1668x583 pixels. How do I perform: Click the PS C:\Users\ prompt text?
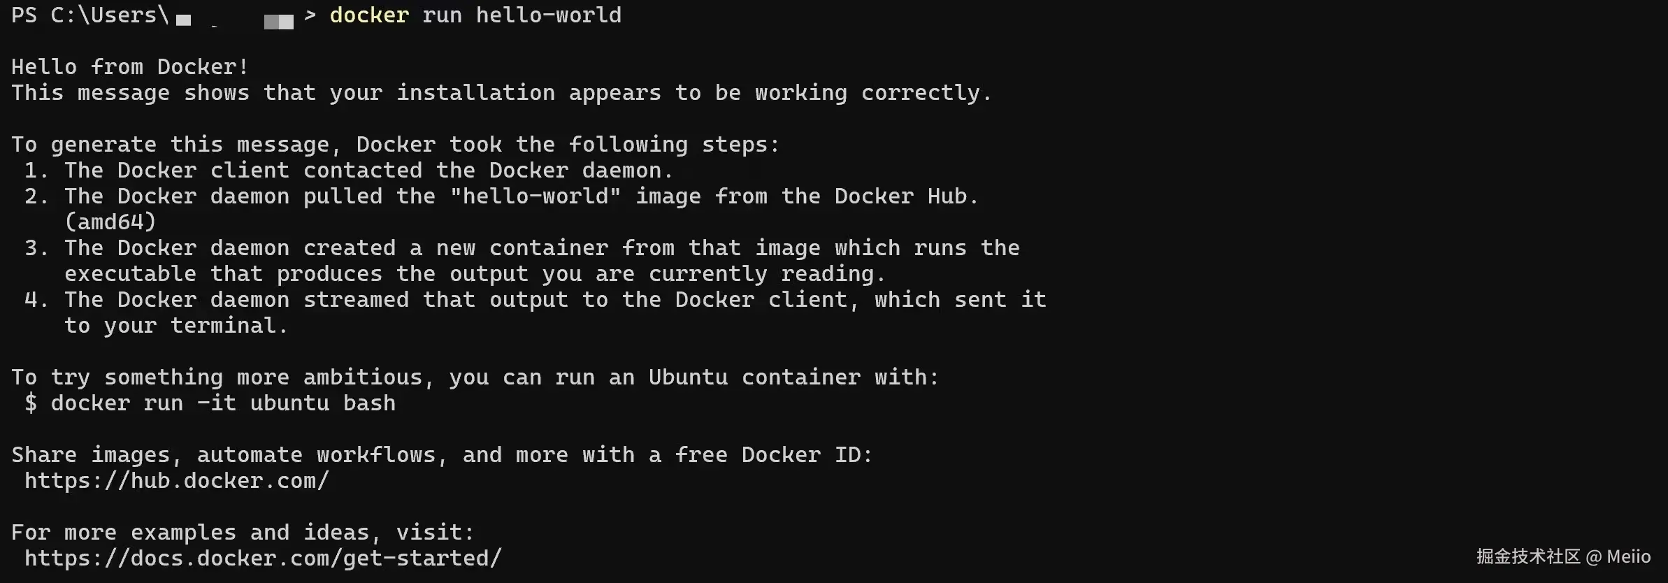(x=89, y=15)
